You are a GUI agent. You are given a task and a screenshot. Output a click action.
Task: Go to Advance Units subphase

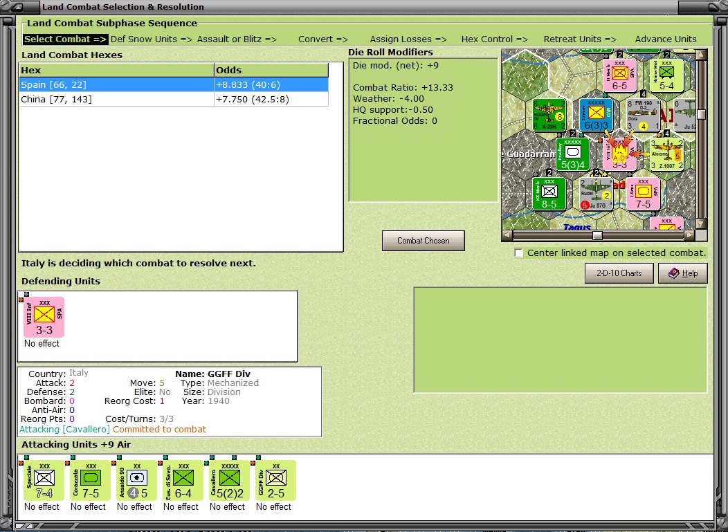[x=666, y=39]
